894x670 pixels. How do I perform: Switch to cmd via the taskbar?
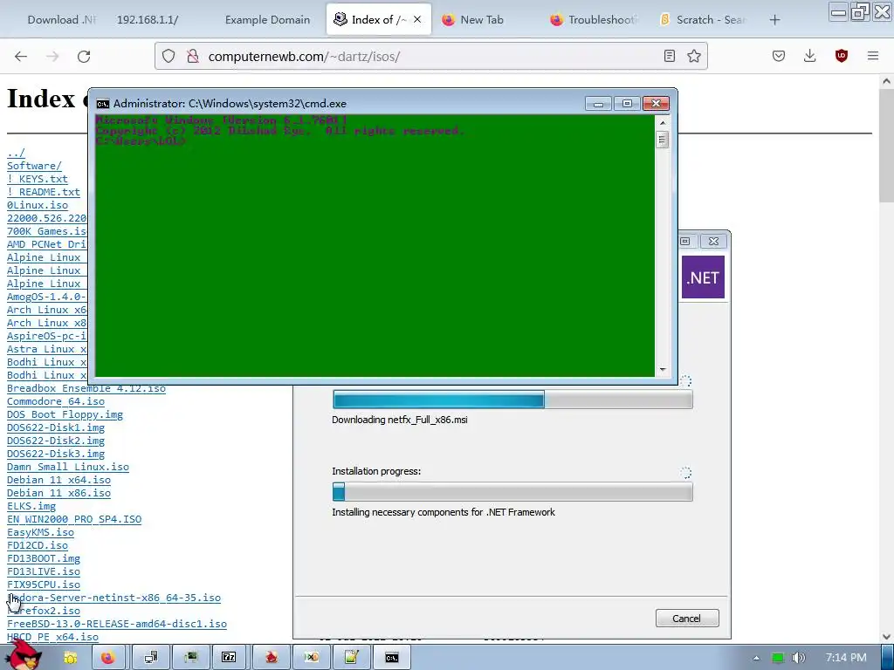[392, 658]
